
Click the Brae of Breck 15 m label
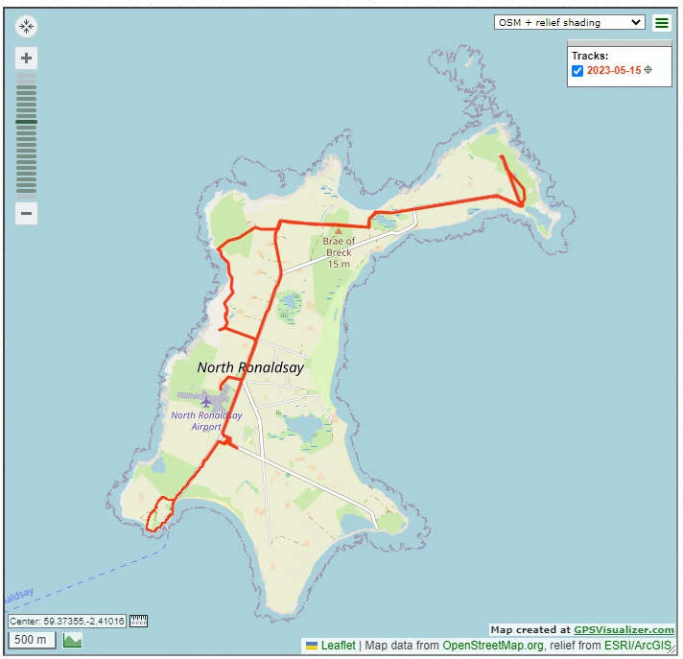click(x=339, y=252)
